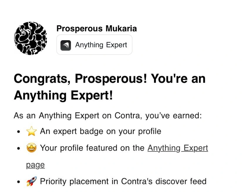243x192 pixels.
Task: Click the rocket emoji icon
Action: pyautogui.click(x=31, y=181)
